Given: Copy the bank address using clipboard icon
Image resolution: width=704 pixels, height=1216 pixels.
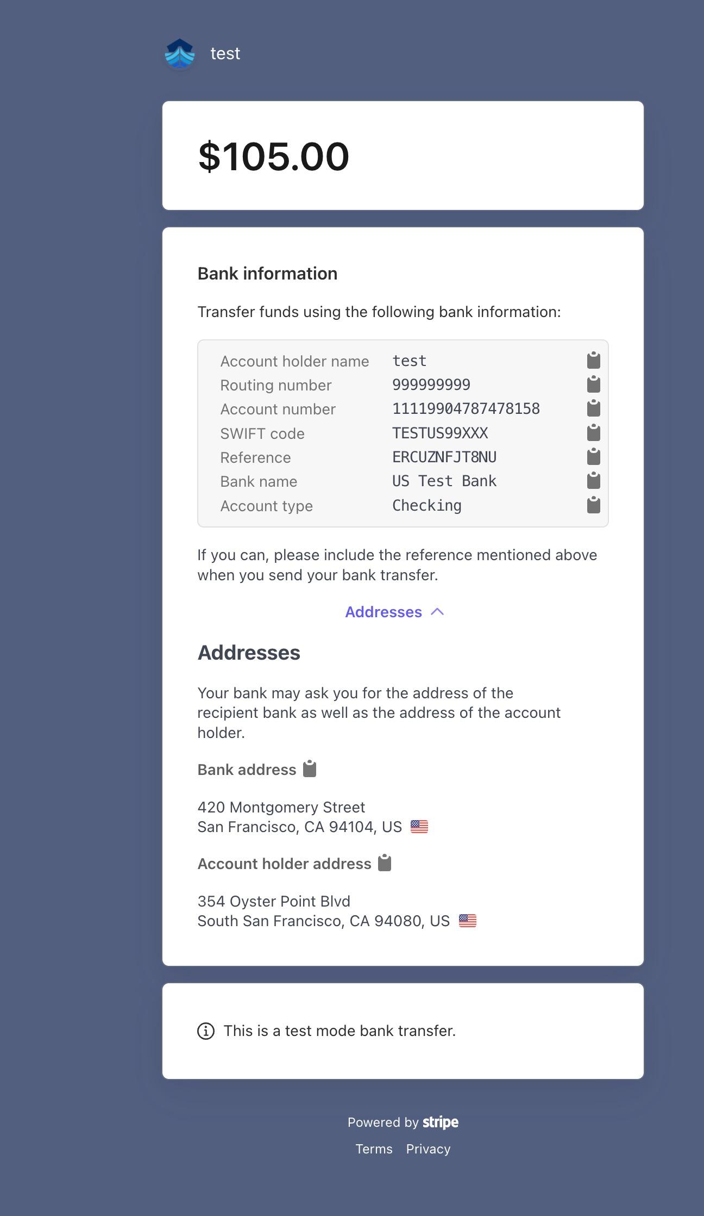Looking at the screenshot, I should coord(310,769).
